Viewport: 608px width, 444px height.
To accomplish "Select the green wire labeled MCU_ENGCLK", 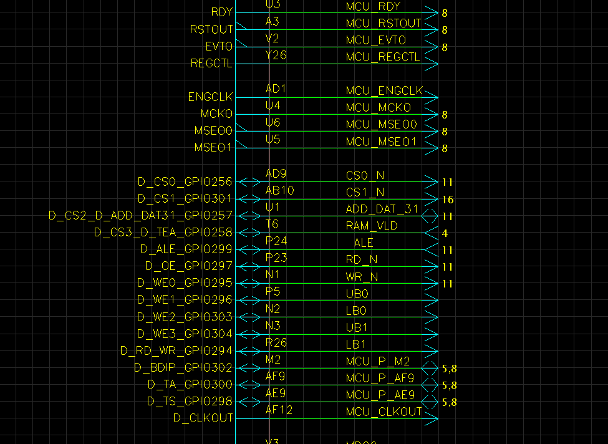I will pyautogui.click(x=343, y=98).
